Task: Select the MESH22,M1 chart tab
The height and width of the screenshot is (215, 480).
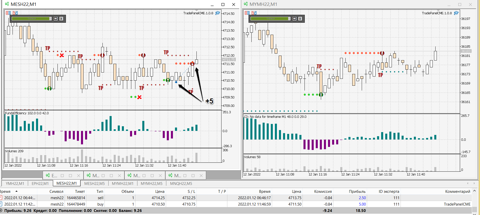Action: tap(66, 183)
